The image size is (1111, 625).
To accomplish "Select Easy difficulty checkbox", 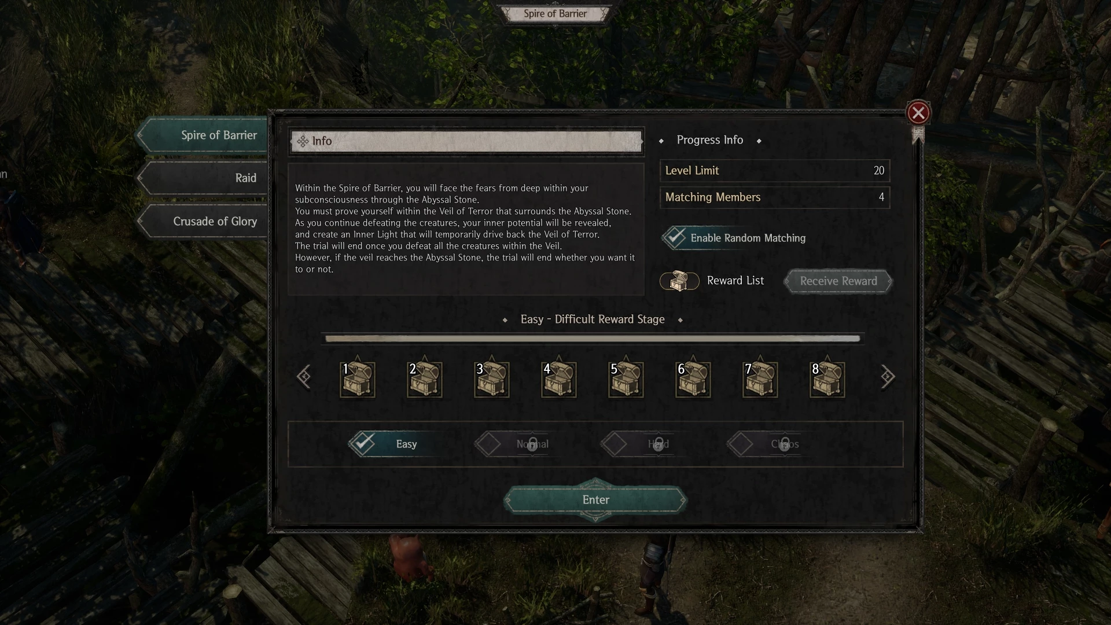I will 363,444.
